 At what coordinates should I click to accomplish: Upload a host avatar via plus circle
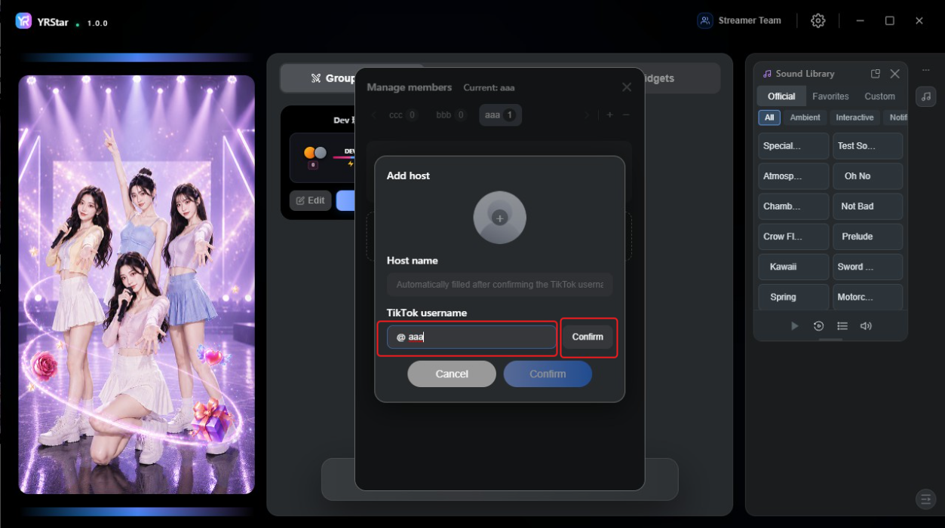click(x=499, y=218)
